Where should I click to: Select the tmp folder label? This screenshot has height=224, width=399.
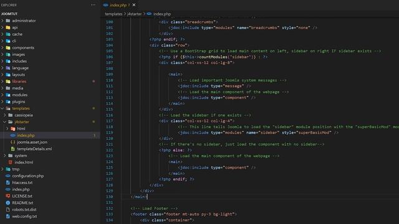(16, 169)
